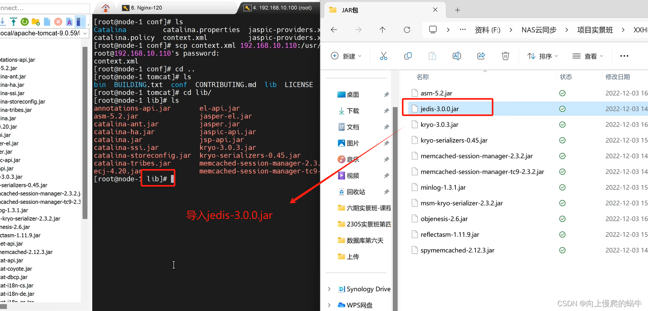
Task: Expand the chevron after '资料 (F:)'
Action: 511,30
